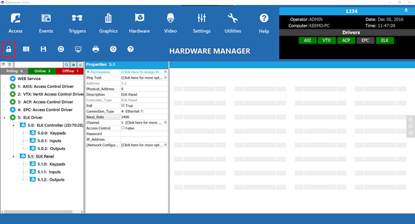Click the folder icon beside tree search
The image size is (415, 224).
(x=73, y=65)
